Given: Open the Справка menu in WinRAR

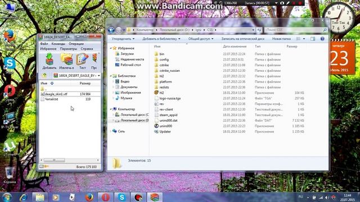Looking at the screenshot, I should pos(87,49).
